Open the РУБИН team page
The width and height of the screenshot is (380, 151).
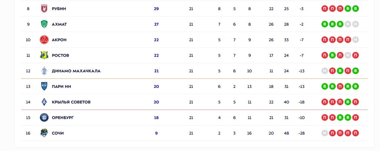pos(59,8)
